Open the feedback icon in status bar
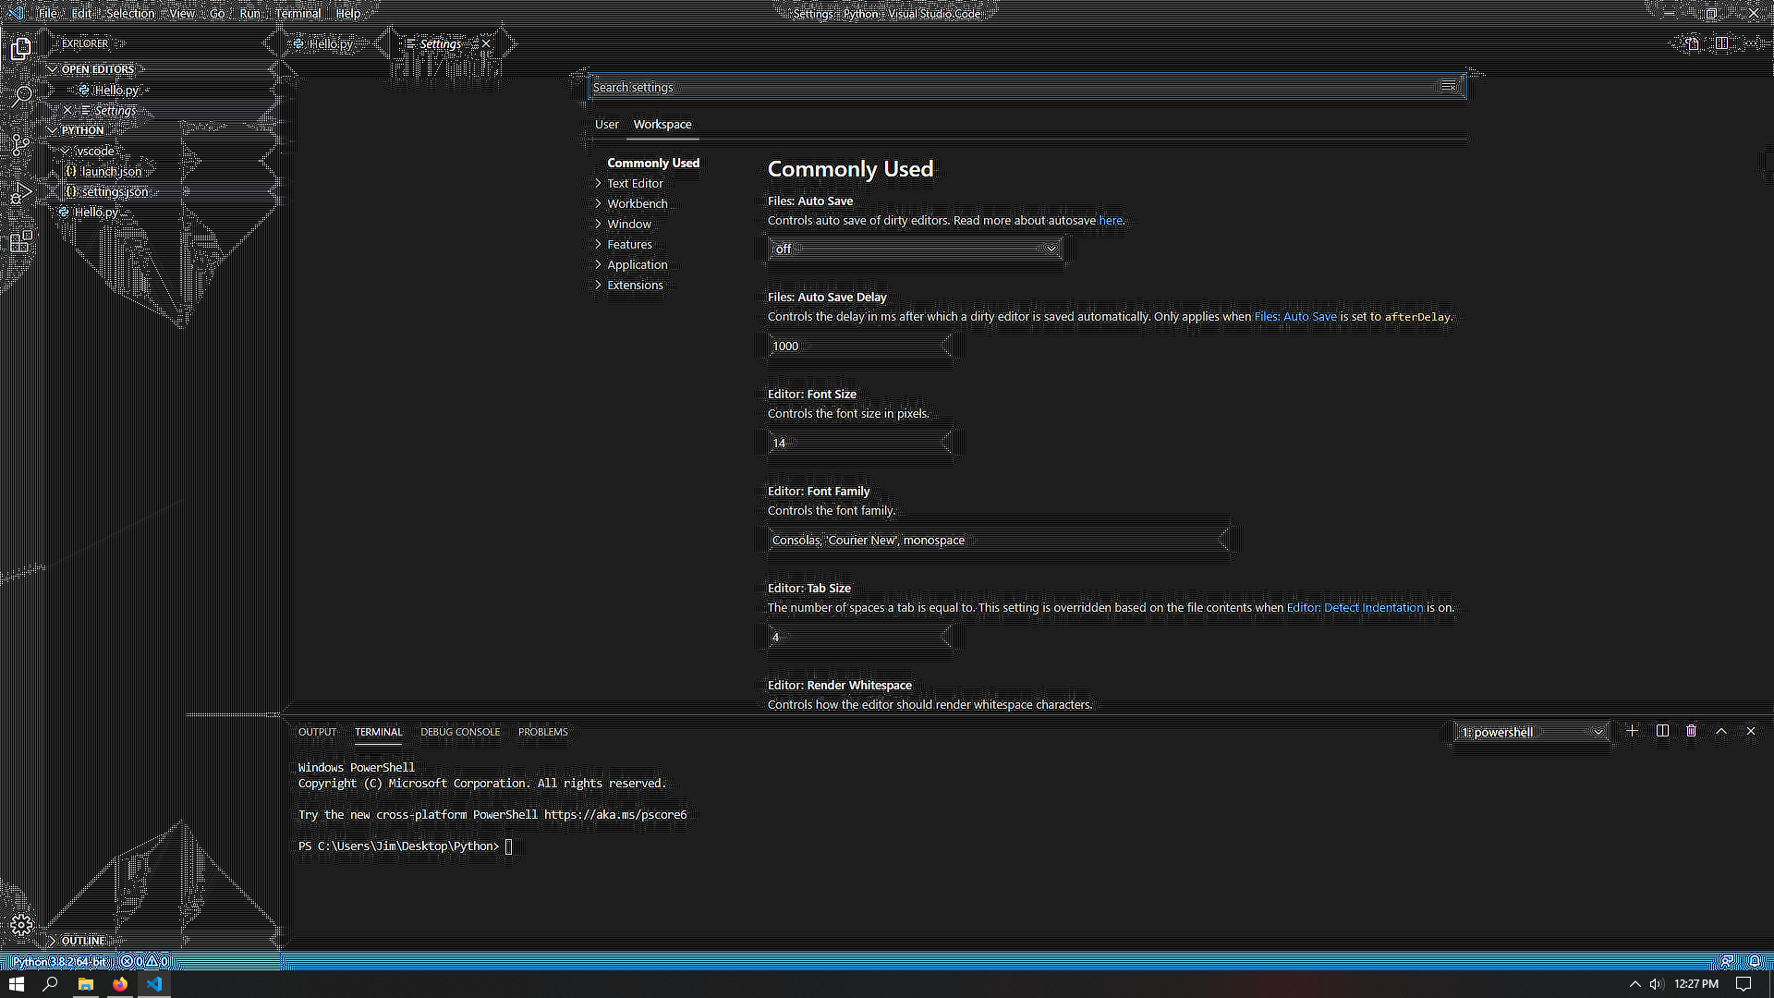Screen dimensions: 1774x998 (x=1726, y=961)
